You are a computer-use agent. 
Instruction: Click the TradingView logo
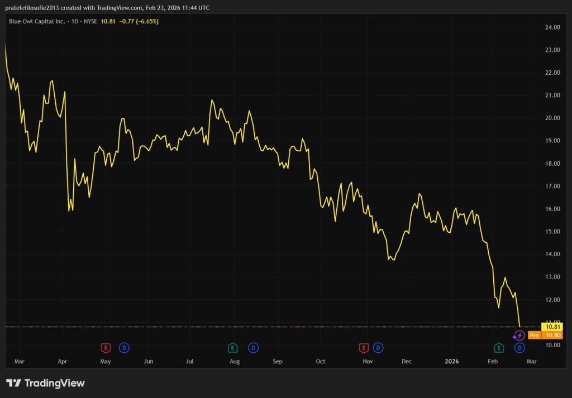point(45,383)
